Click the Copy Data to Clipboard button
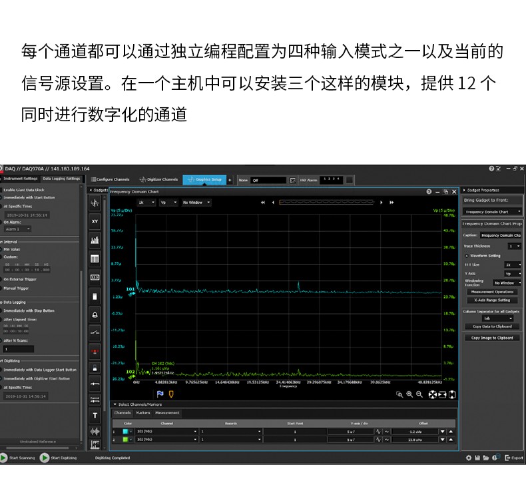 [492, 326]
